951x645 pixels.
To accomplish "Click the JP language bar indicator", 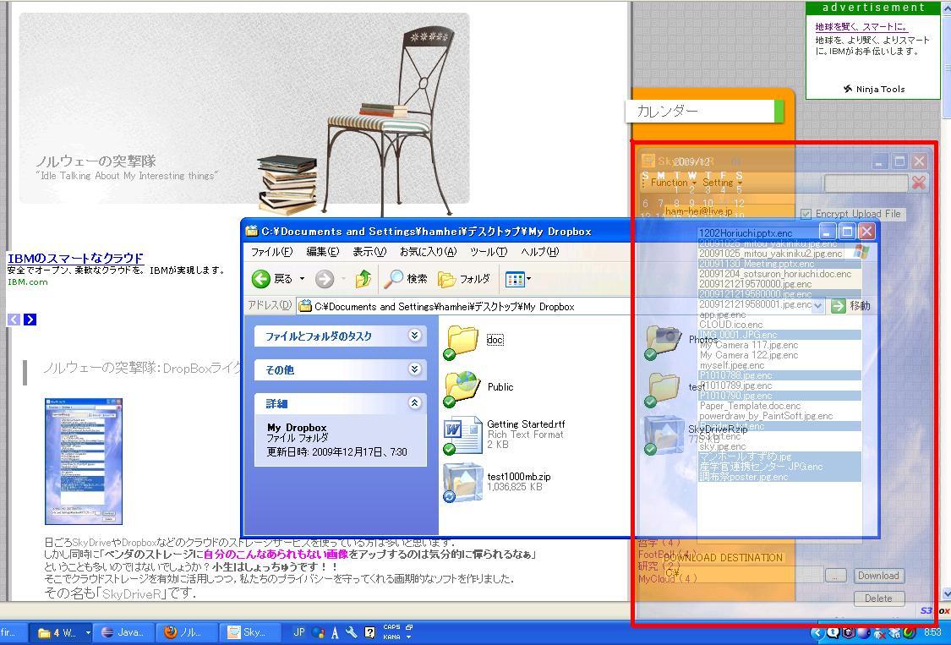I will point(299,632).
